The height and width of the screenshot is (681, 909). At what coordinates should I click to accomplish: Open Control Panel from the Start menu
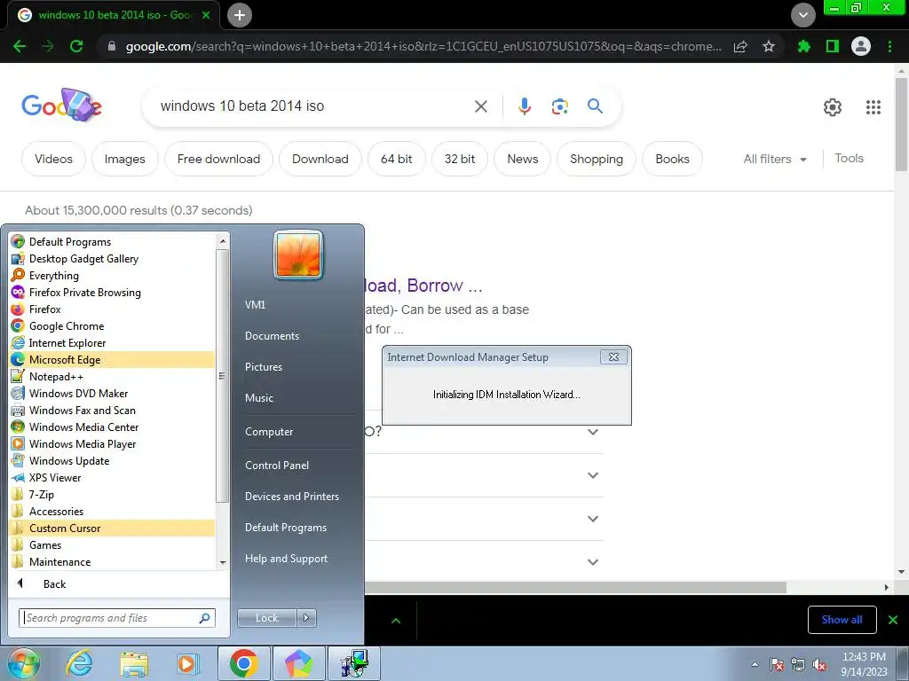277,465
